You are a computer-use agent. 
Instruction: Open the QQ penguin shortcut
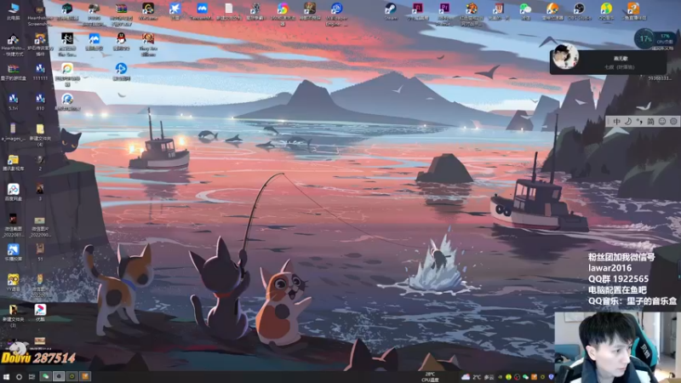(121, 42)
